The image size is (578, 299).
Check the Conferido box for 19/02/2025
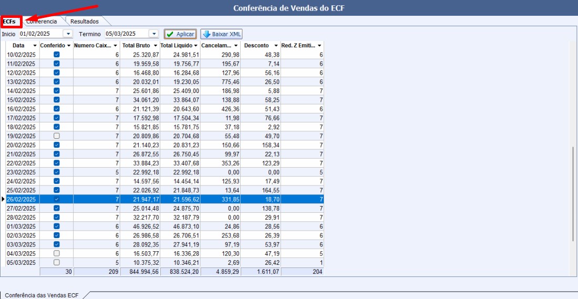(56, 136)
